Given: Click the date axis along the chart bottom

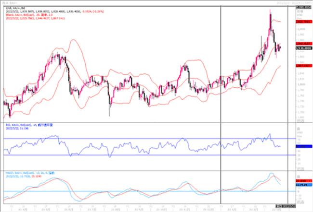Looking at the screenshot, I should coord(144,210).
